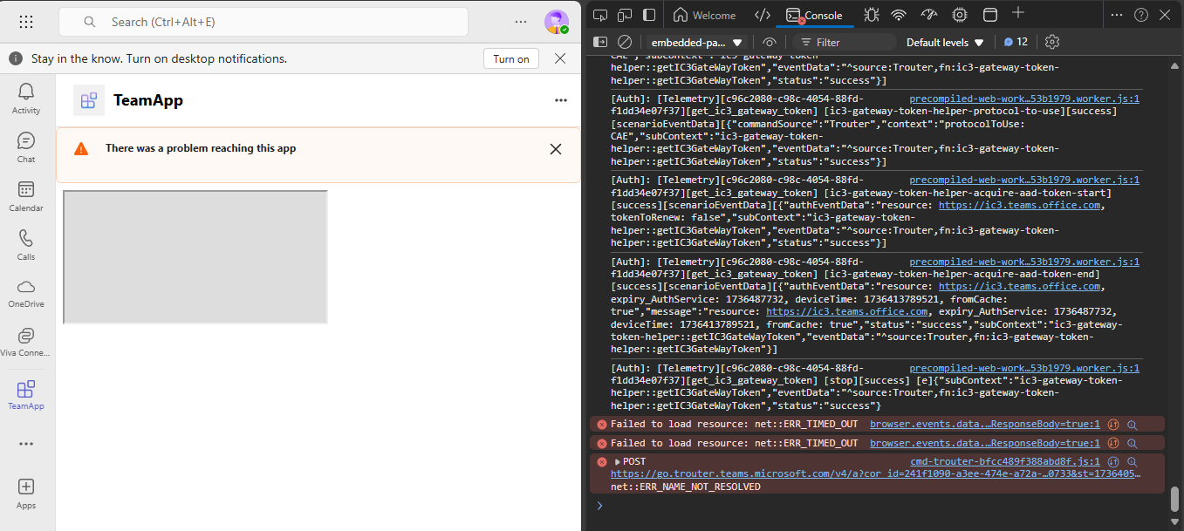Select the Console tab

tap(814, 15)
